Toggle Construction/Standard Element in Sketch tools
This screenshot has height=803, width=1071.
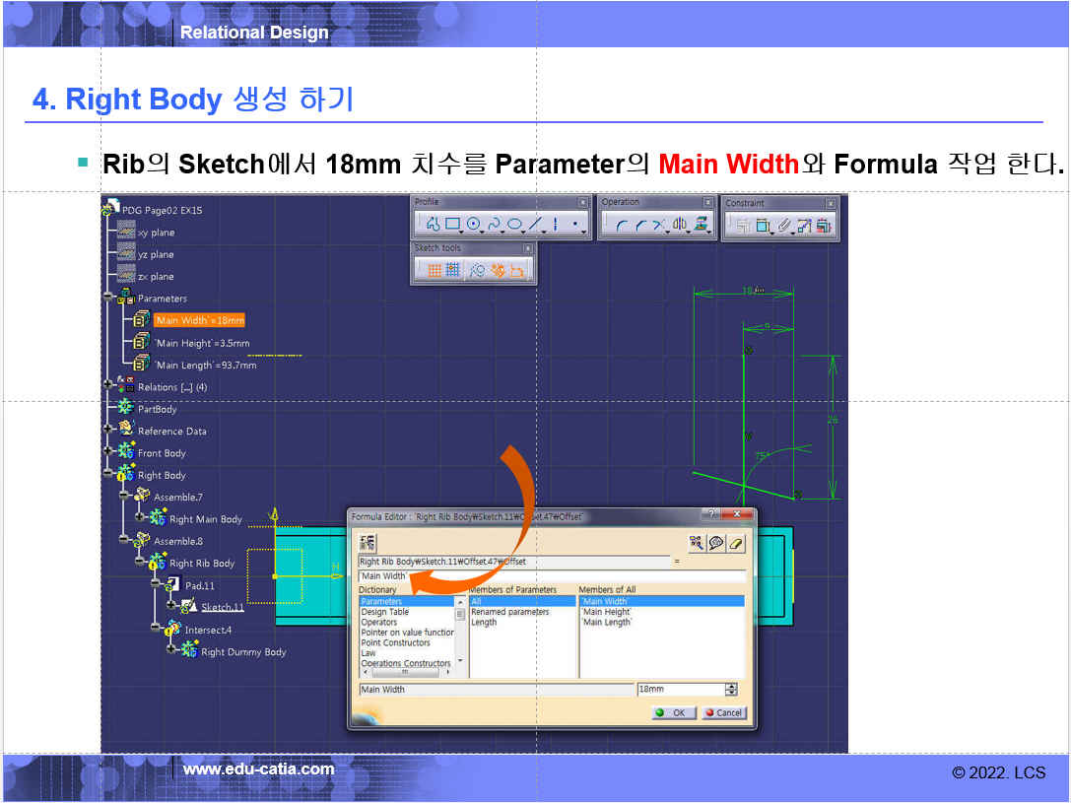[478, 270]
